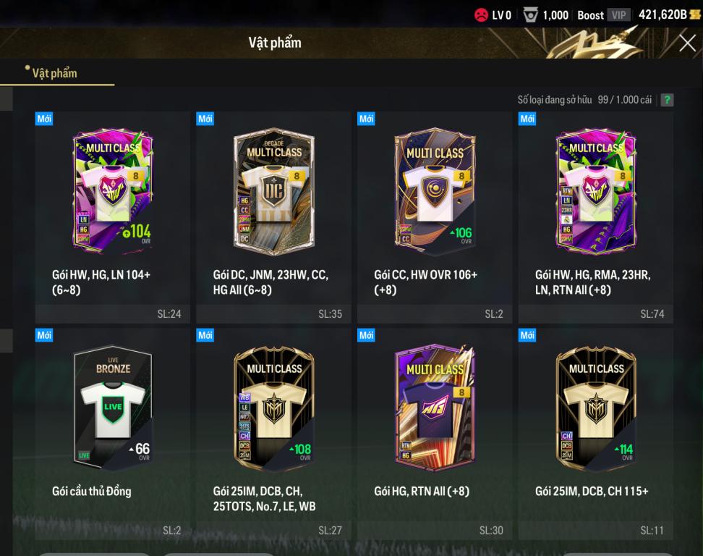Viewport: 703px width, 556px height.
Task: Open the Live Bronze player pack card
Action: pyautogui.click(x=113, y=434)
